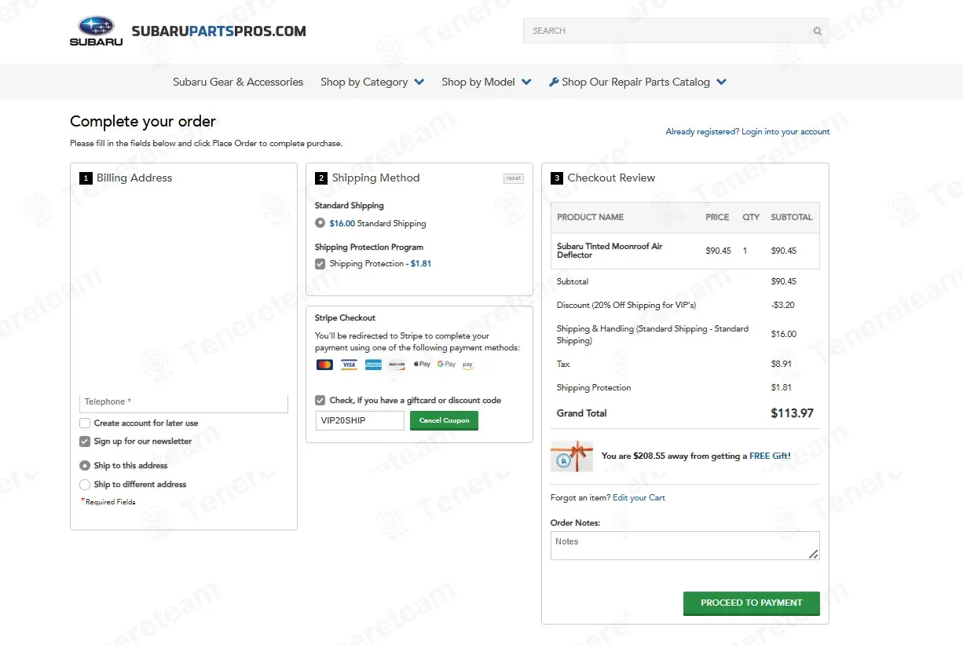Focus the Search input field
The height and width of the screenshot is (645, 963).
coord(668,31)
